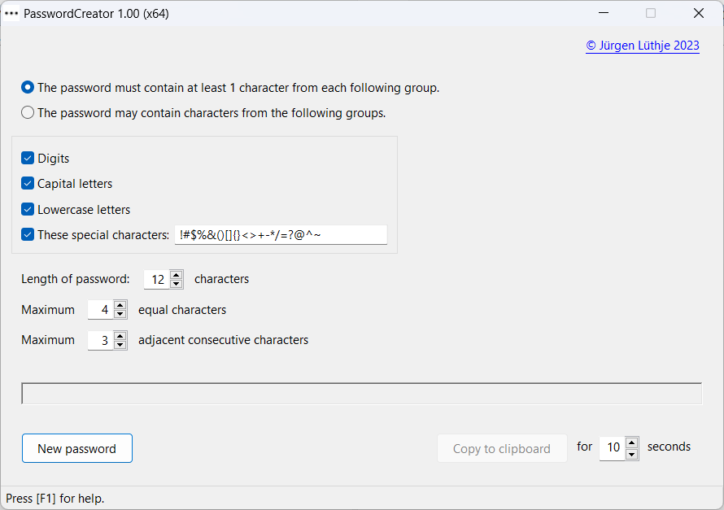Decrease password length with down arrow
This screenshot has width=724, height=510.
click(177, 284)
